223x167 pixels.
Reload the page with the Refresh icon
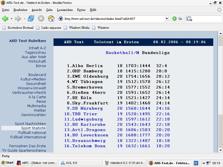[x=31, y=18]
